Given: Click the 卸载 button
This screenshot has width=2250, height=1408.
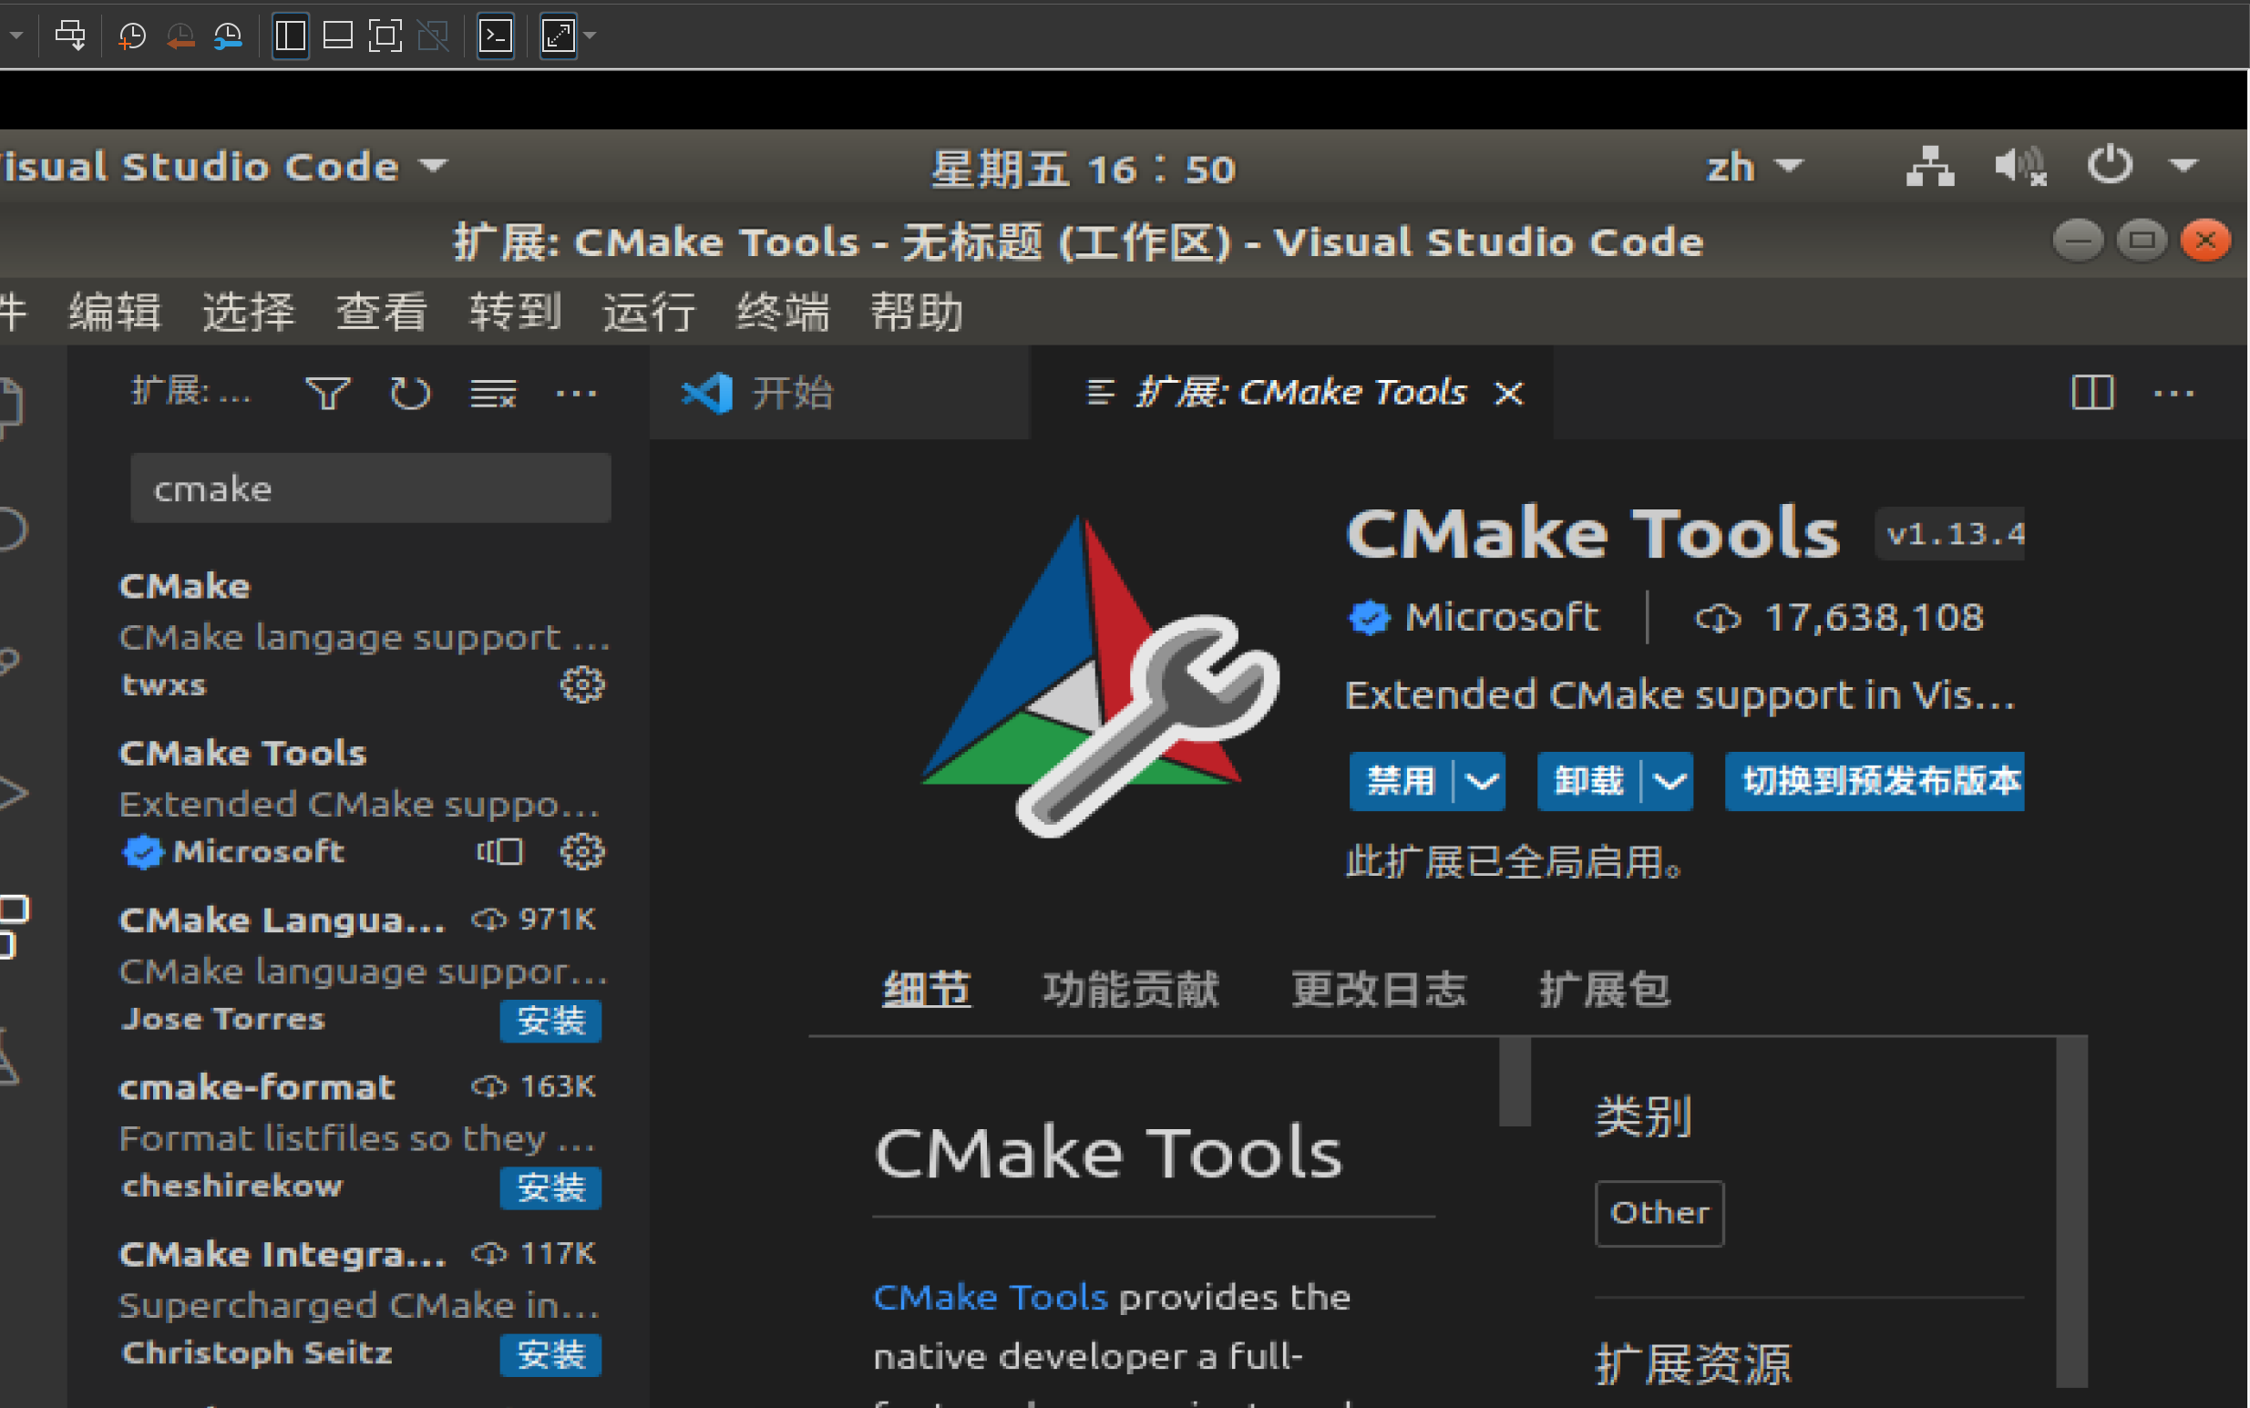Looking at the screenshot, I should [1588, 780].
